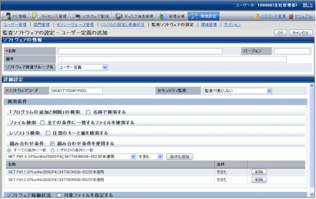Open the PC情報 tab
Screen dimensions: 316x199
tap(15, 16)
